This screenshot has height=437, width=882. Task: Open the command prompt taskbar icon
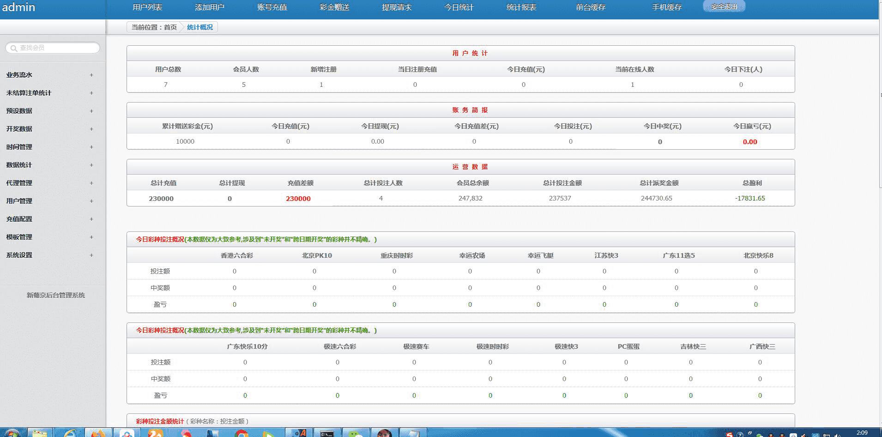click(327, 433)
